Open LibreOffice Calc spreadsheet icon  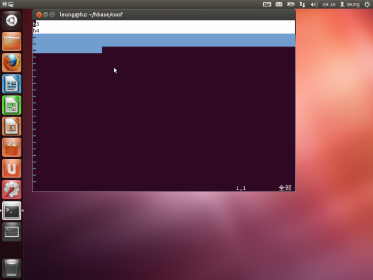(x=12, y=105)
